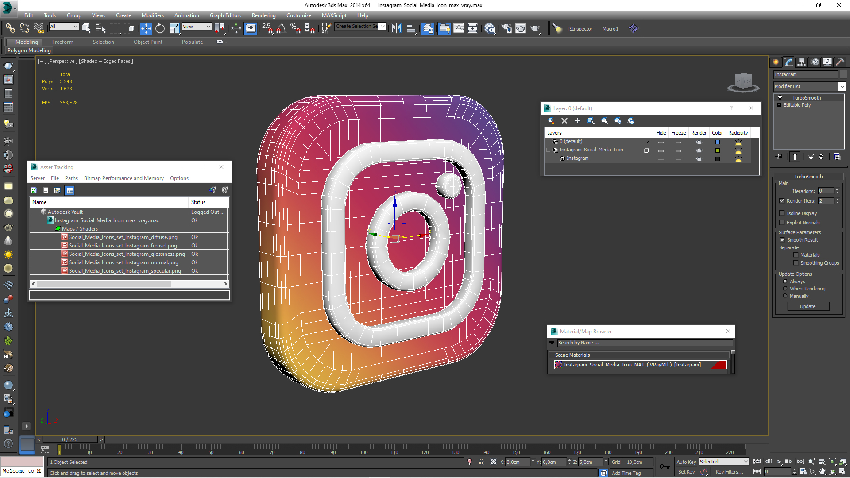Viewport: 850px width, 478px height.
Task: Open the Schematic View icon
Action: pos(472,28)
